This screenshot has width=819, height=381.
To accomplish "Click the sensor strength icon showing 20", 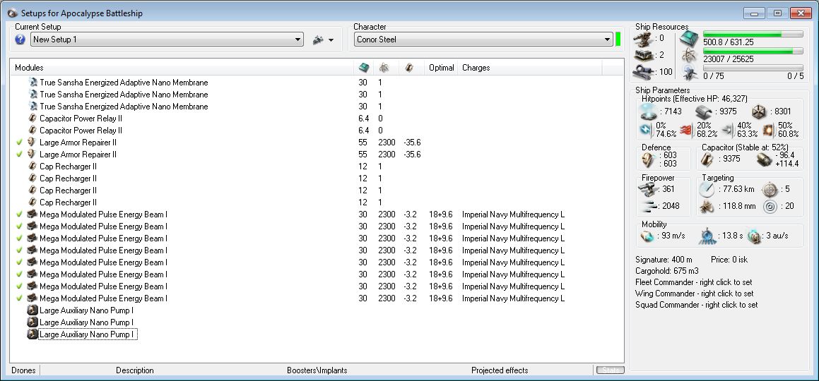I will pos(770,207).
